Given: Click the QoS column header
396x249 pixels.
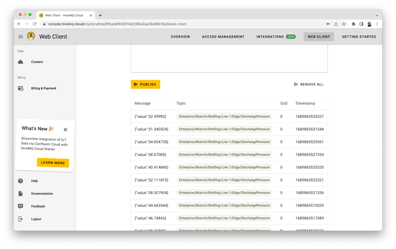Looking at the screenshot, I should (284, 103).
